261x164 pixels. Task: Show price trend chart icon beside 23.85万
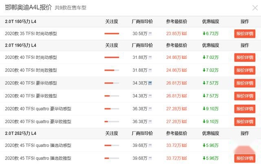pos(184,34)
